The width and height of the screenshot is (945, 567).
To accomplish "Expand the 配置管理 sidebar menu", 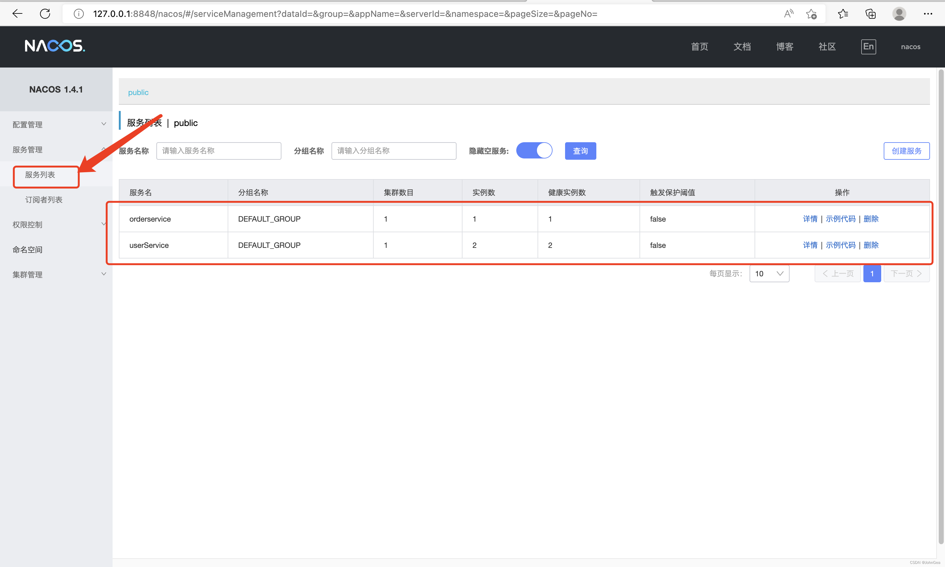I will 56,124.
